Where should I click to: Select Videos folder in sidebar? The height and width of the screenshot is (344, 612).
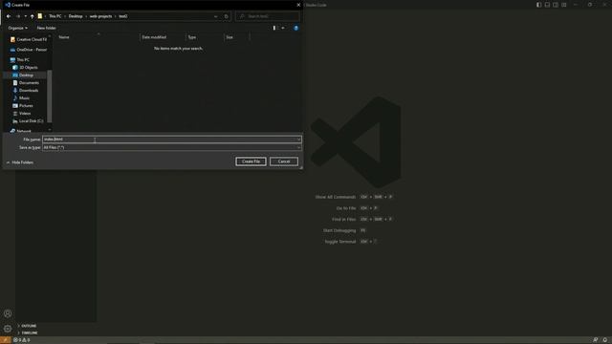[22, 113]
